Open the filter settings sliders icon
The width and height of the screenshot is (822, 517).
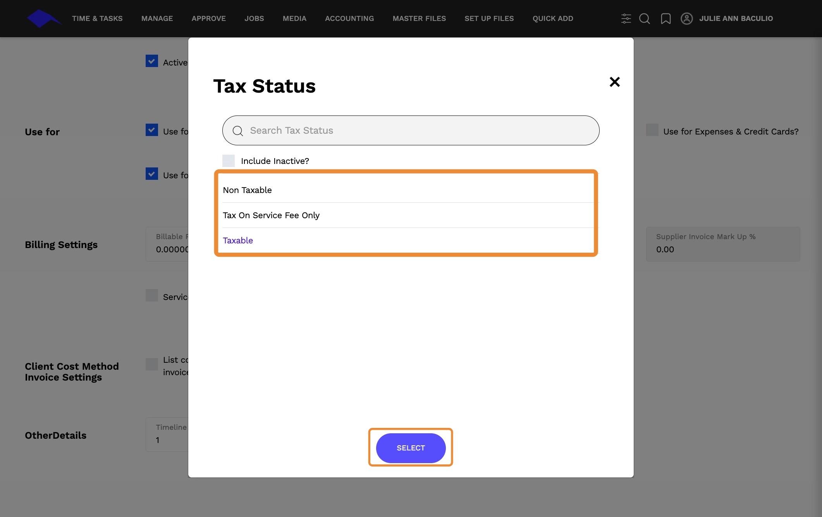pos(626,19)
